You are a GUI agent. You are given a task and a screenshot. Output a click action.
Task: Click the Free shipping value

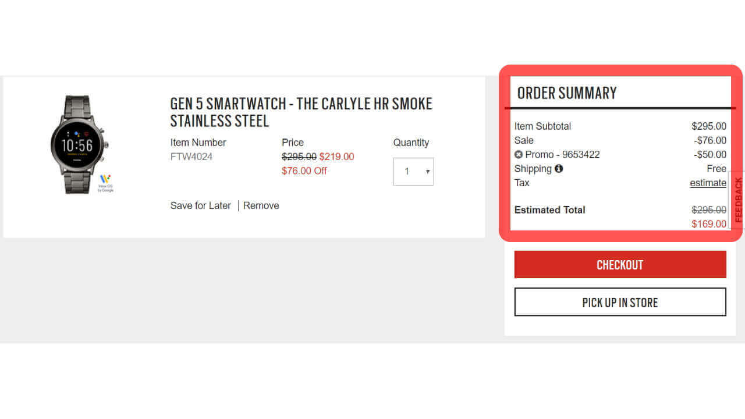pyautogui.click(x=716, y=169)
